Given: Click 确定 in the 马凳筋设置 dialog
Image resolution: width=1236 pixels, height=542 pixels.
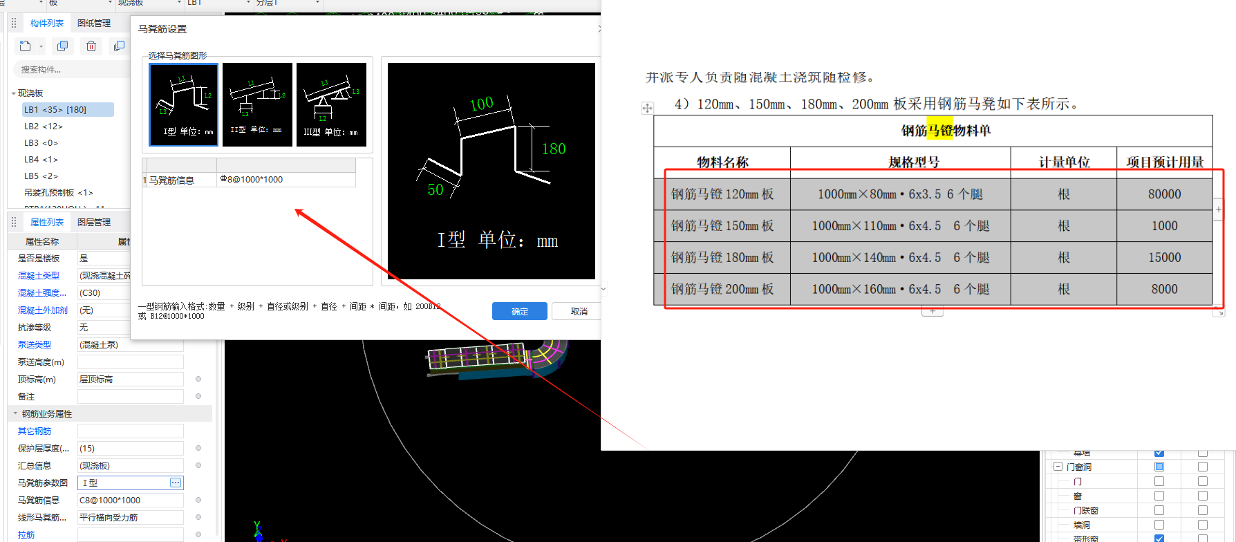Looking at the screenshot, I should point(520,311).
